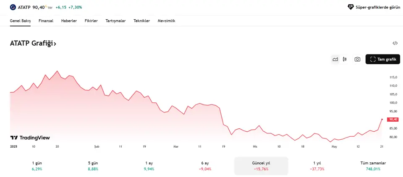The height and width of the screenshot is (177, 403).
Task: Click the Nis date axis label
Action: point(255,147)
